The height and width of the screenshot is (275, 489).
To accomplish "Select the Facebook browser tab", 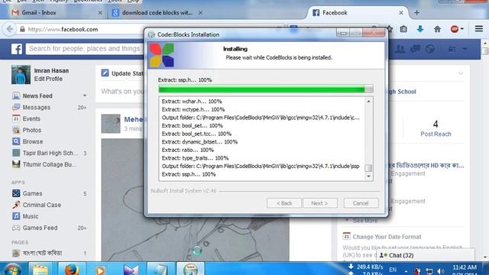I will [358, 13].
